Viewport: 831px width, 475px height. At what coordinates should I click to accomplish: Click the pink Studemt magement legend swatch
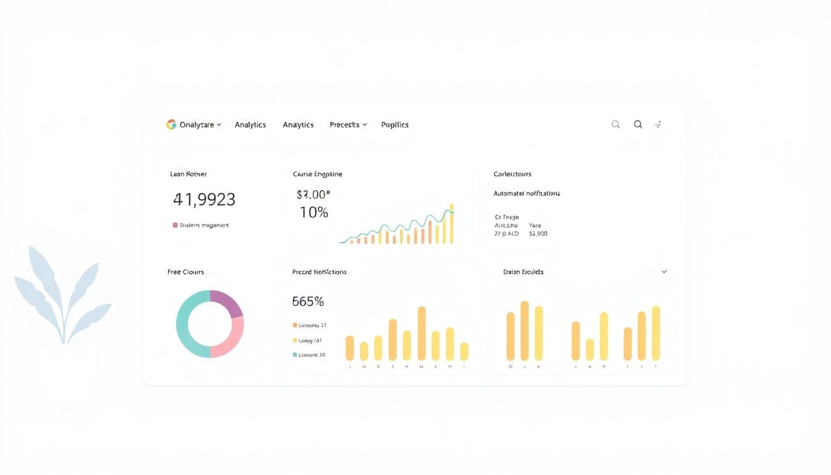[x=175, y=225]
